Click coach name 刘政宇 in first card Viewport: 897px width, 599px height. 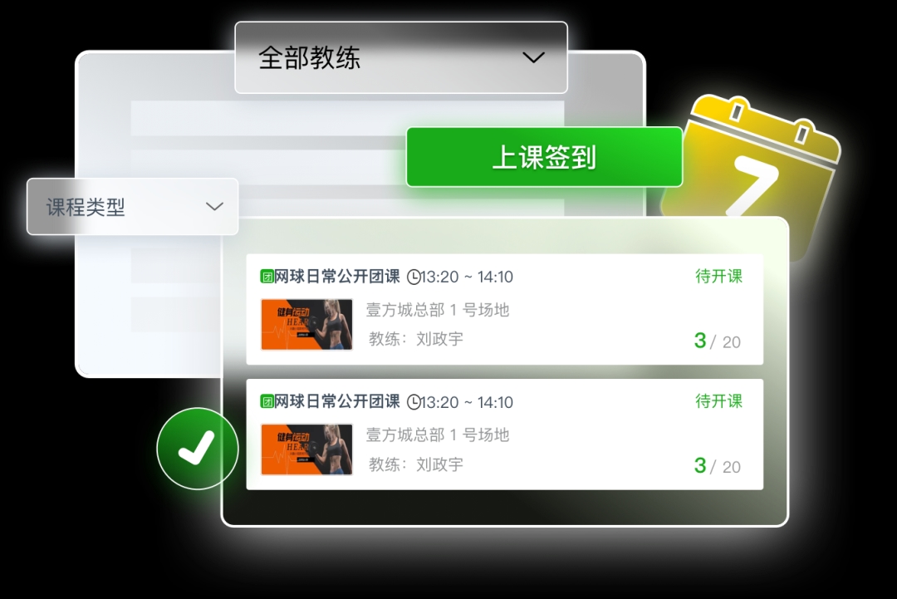[x=439, y=339]
